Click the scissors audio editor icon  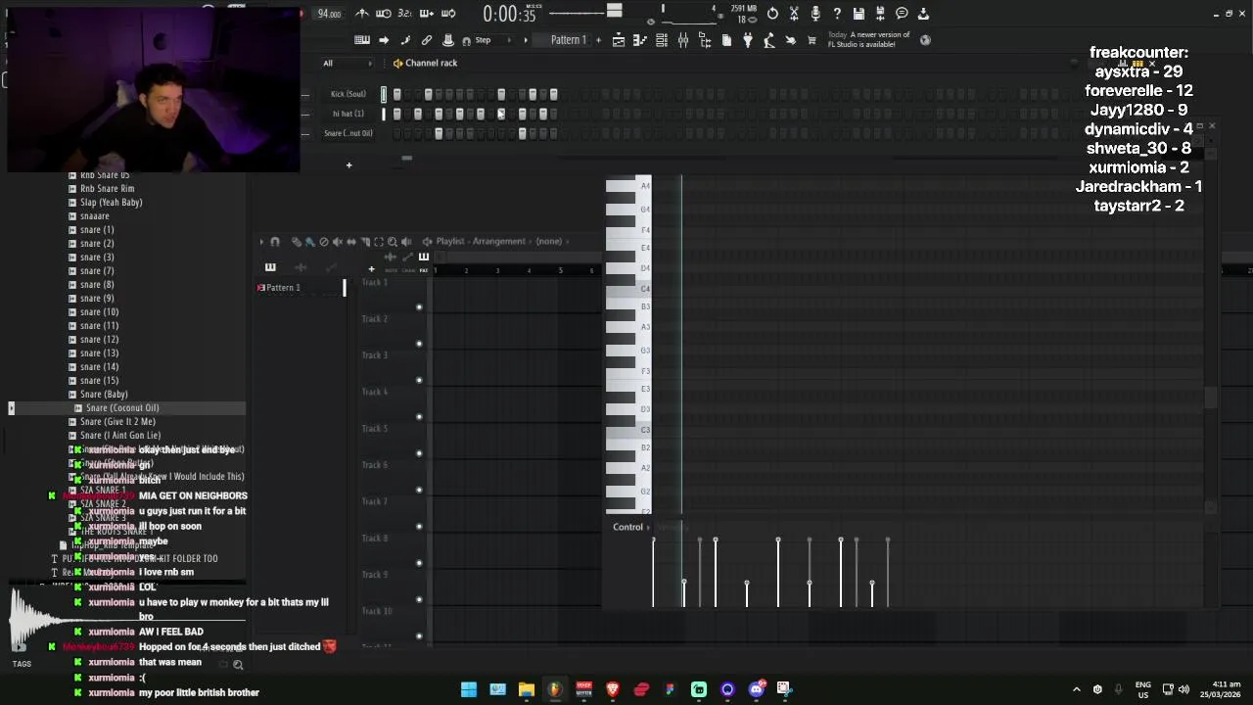(794, 14)
